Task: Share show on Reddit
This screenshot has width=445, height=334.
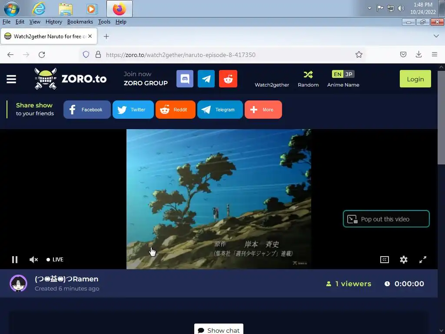Action: 175,110
